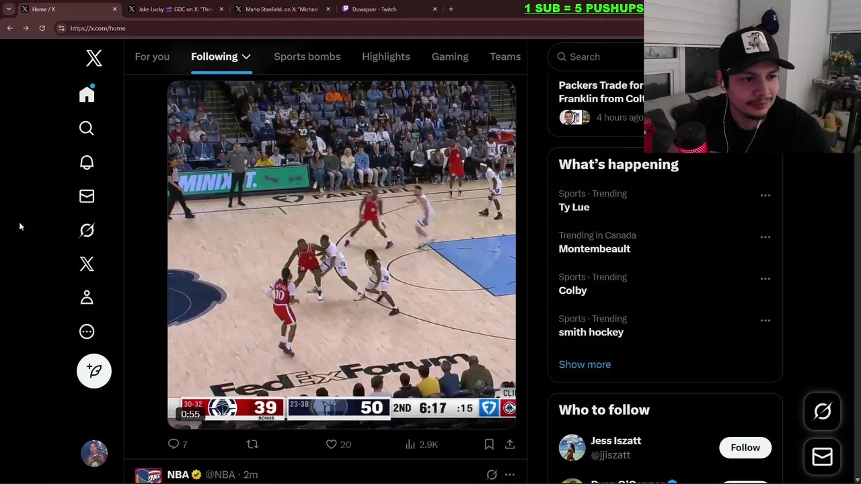Open Colby trending topic
Image resolution: width=861 pixels, height=484 pixels.
click(572, 290)
